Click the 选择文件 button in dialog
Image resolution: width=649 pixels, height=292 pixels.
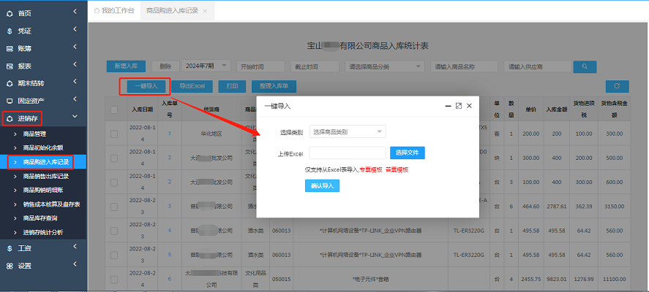click(x=408, y=153)
